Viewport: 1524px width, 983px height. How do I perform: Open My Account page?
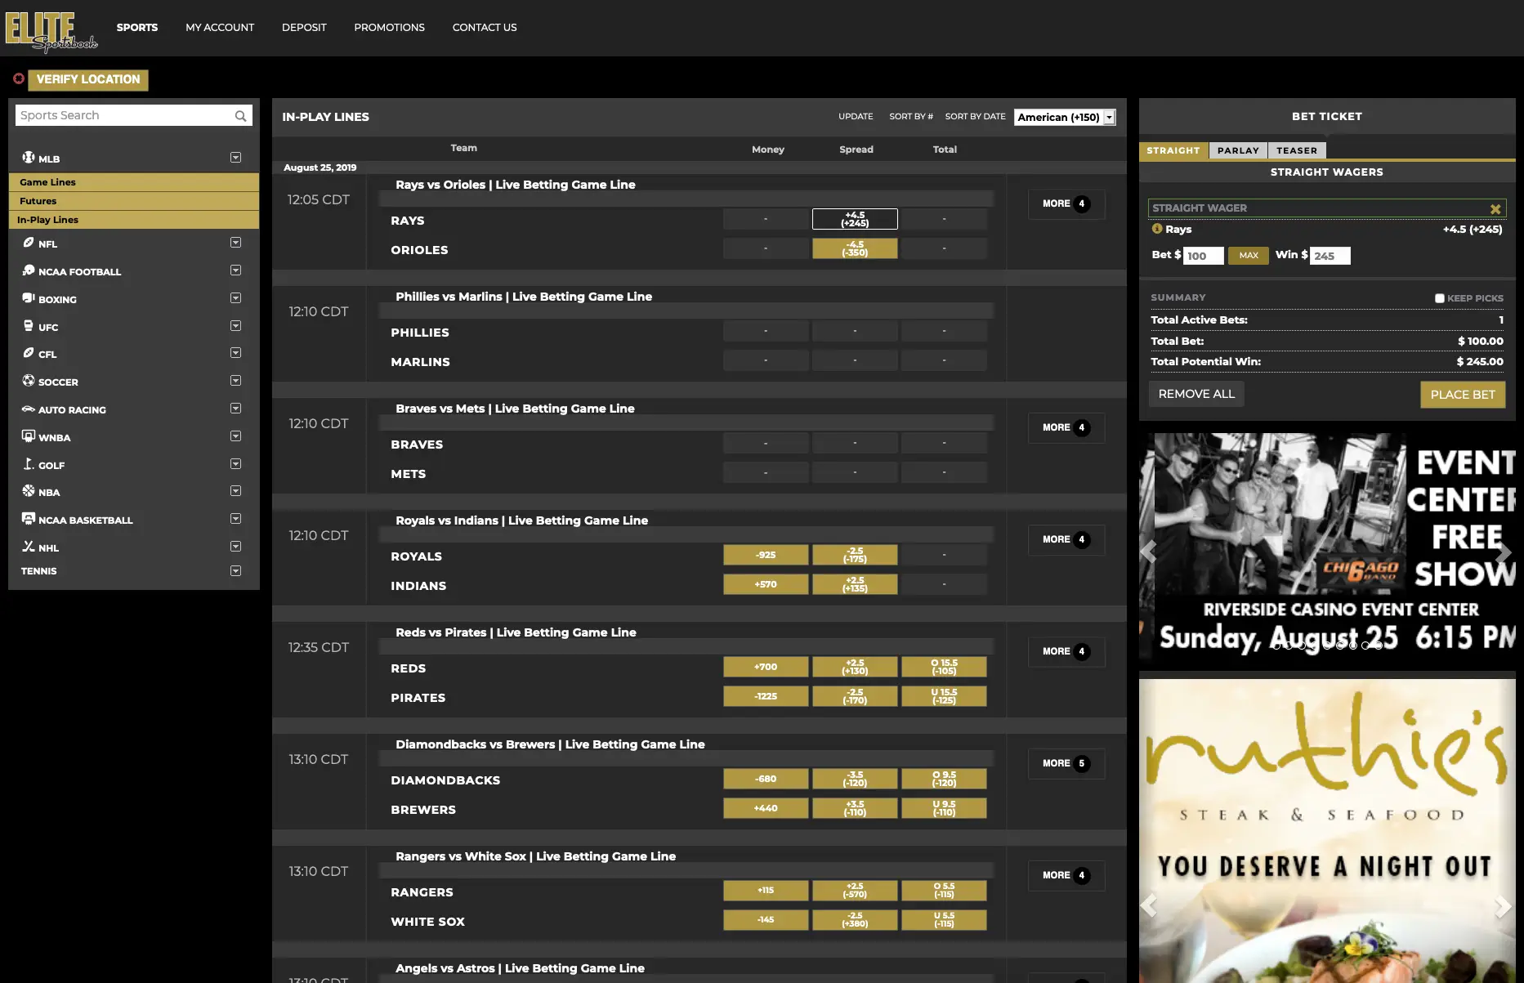coord(220,27)
